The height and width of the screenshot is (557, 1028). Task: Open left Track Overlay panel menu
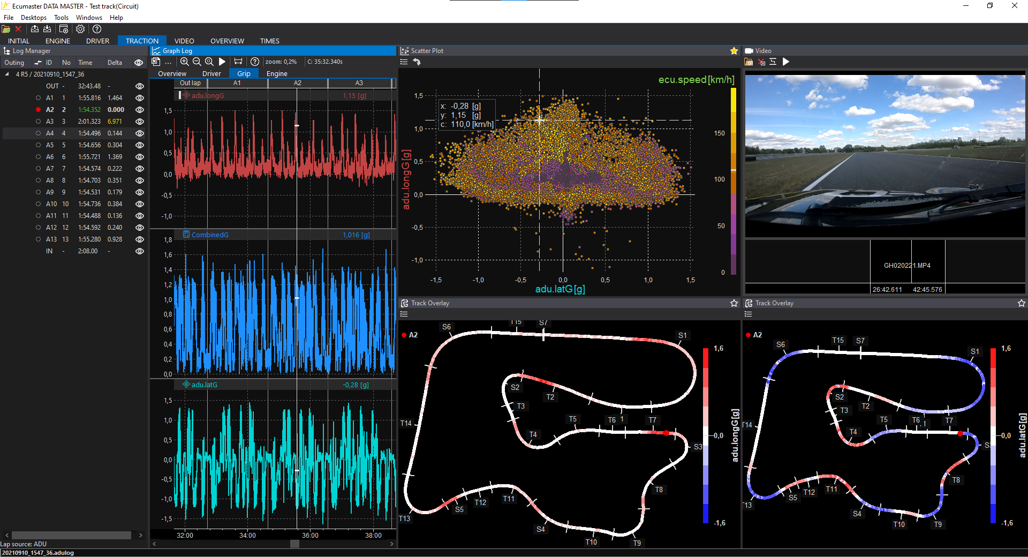404,314
